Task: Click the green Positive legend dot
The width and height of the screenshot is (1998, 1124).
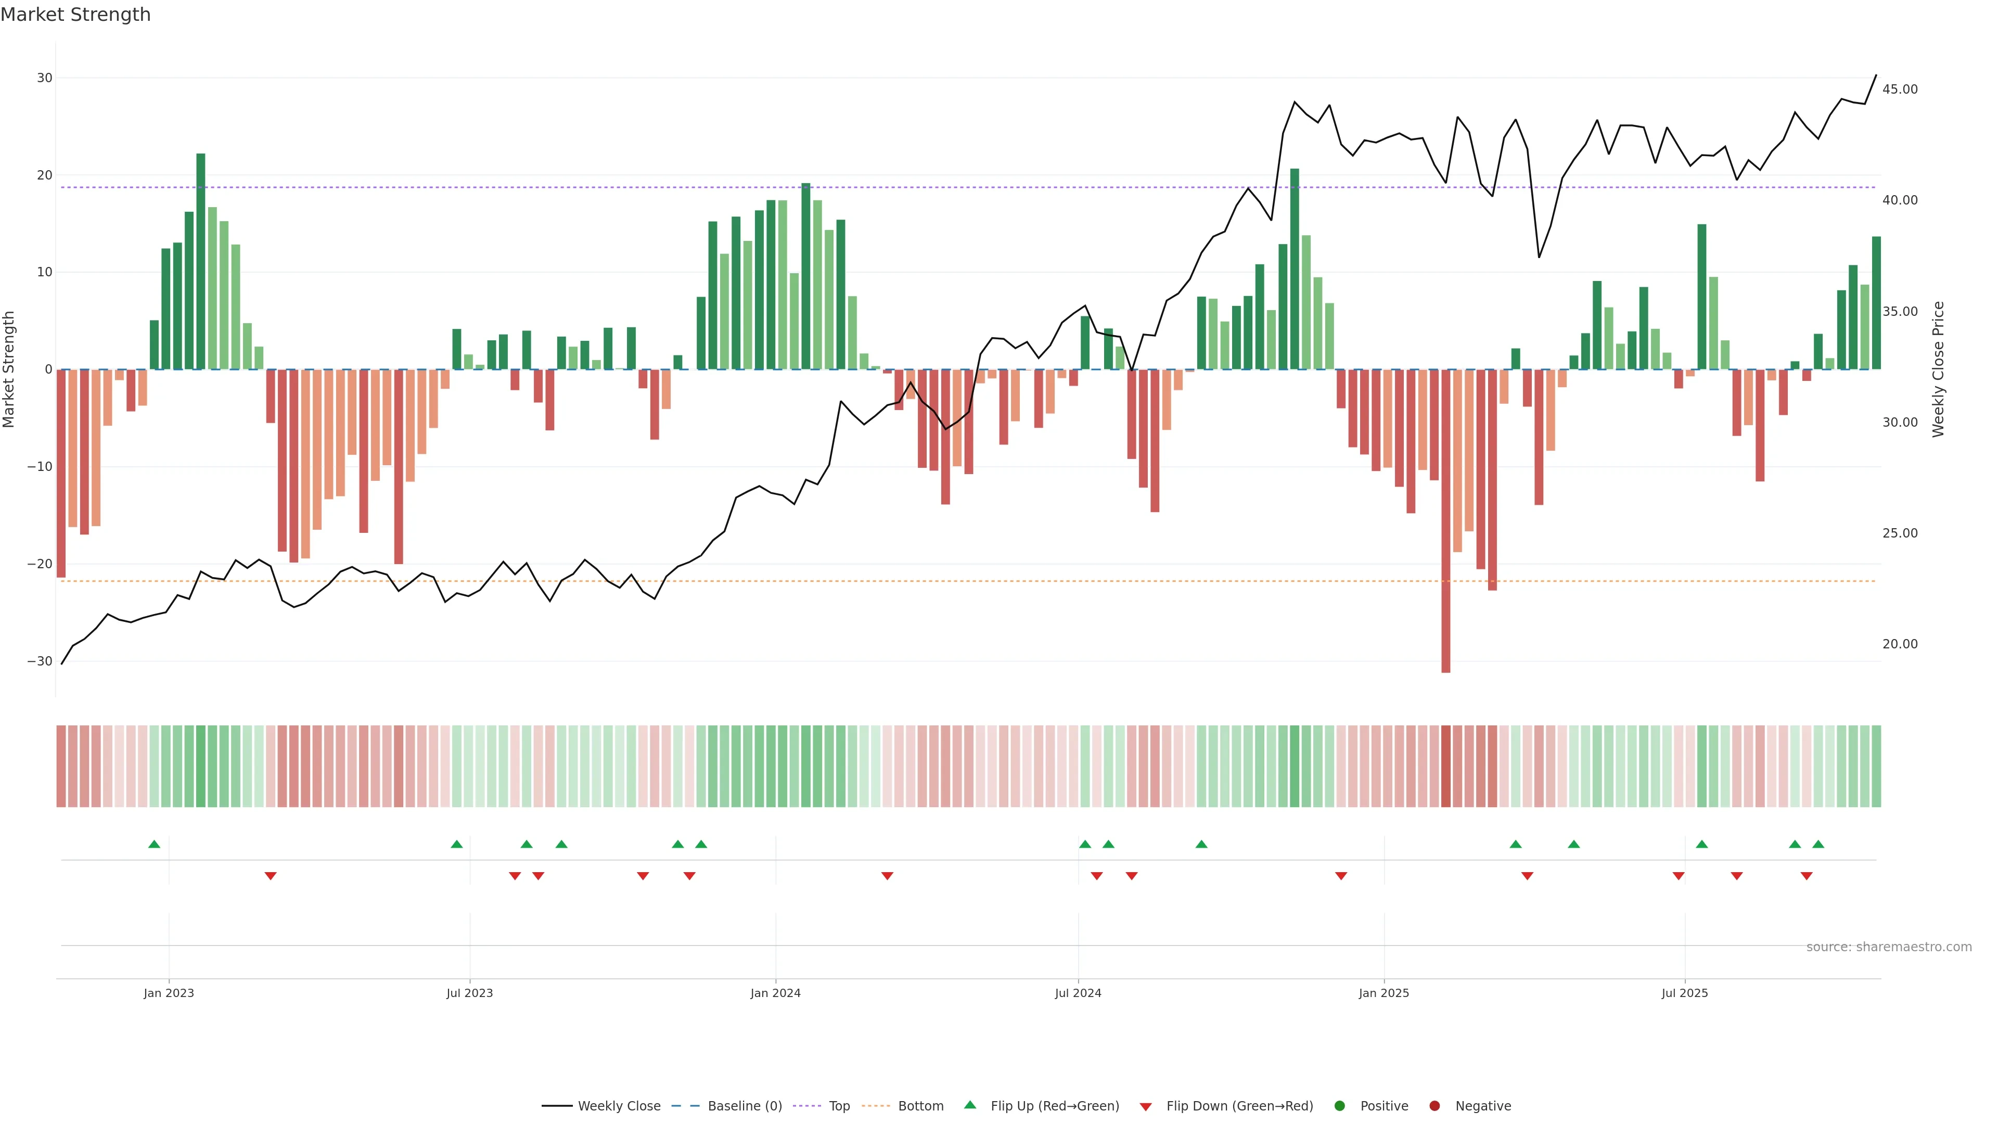Action: (x=1339, y=1105)
